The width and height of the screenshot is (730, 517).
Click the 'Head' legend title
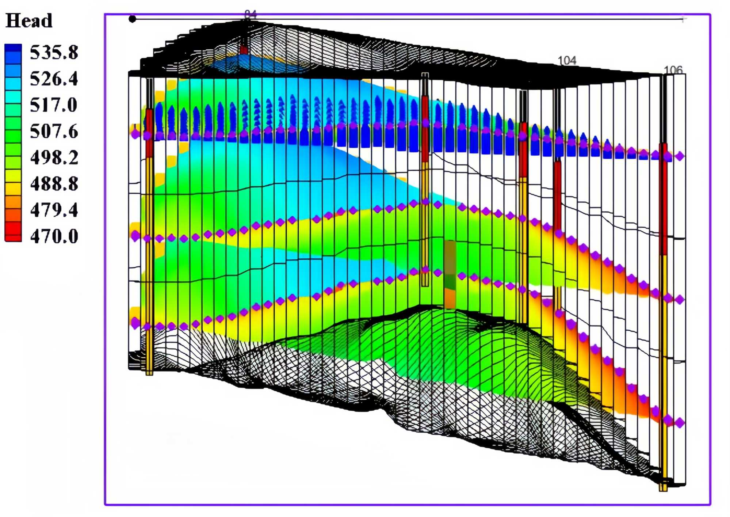[29, 20]
